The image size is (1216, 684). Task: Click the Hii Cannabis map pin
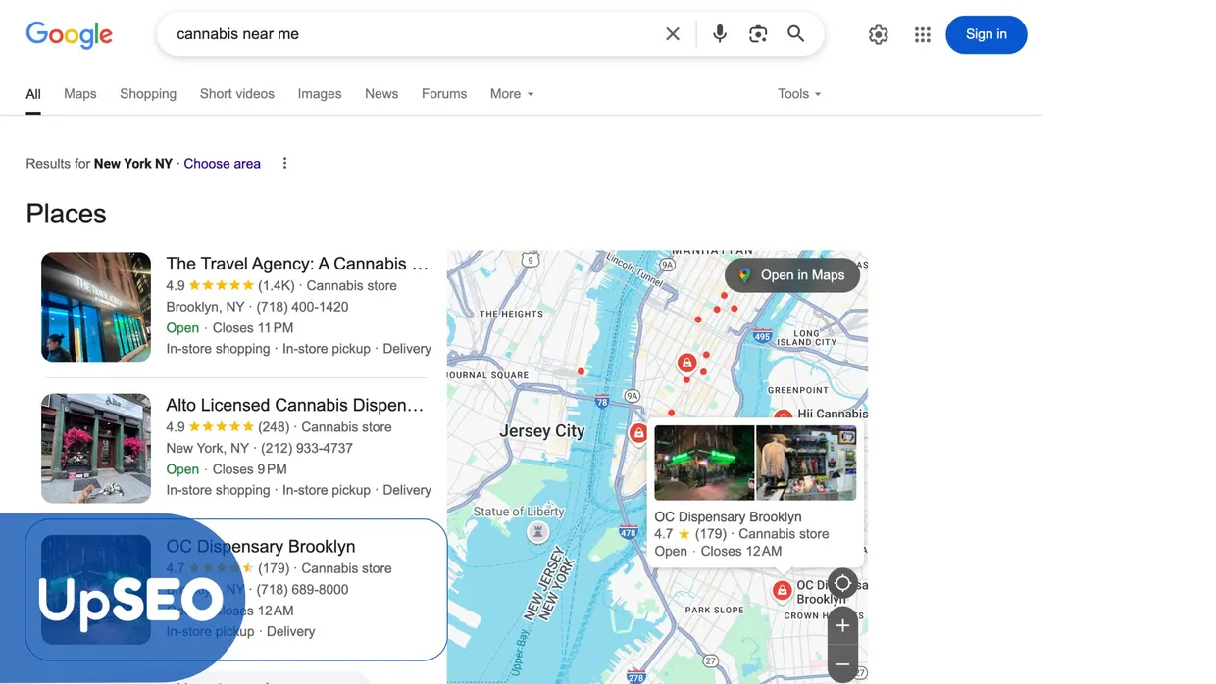click(782, 415)
